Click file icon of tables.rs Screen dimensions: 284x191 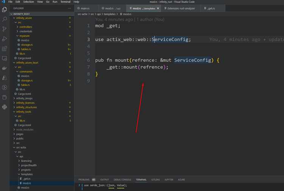pos(19,49)
